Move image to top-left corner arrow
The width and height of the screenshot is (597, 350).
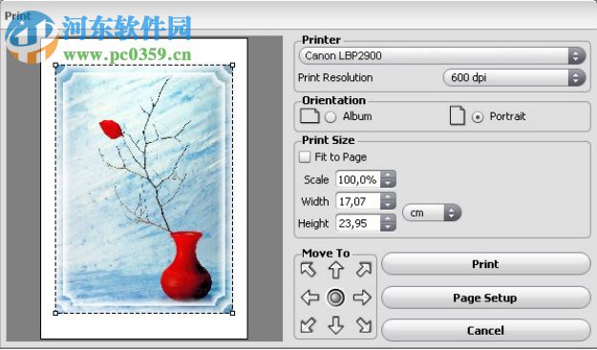[308, 270]
